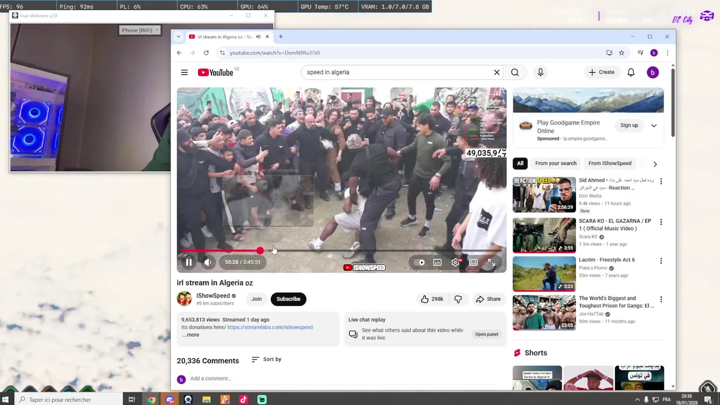
Task: Open the notifications bell
Action: (x=631, y=72)
